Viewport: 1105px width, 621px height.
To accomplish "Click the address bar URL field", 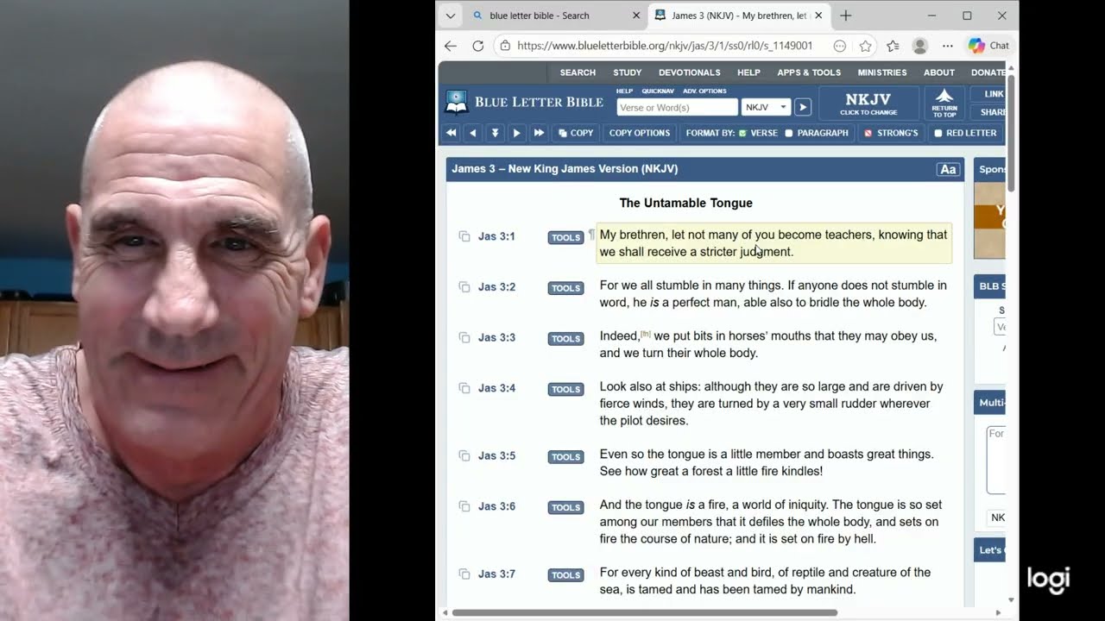I will tap(665, 46).
